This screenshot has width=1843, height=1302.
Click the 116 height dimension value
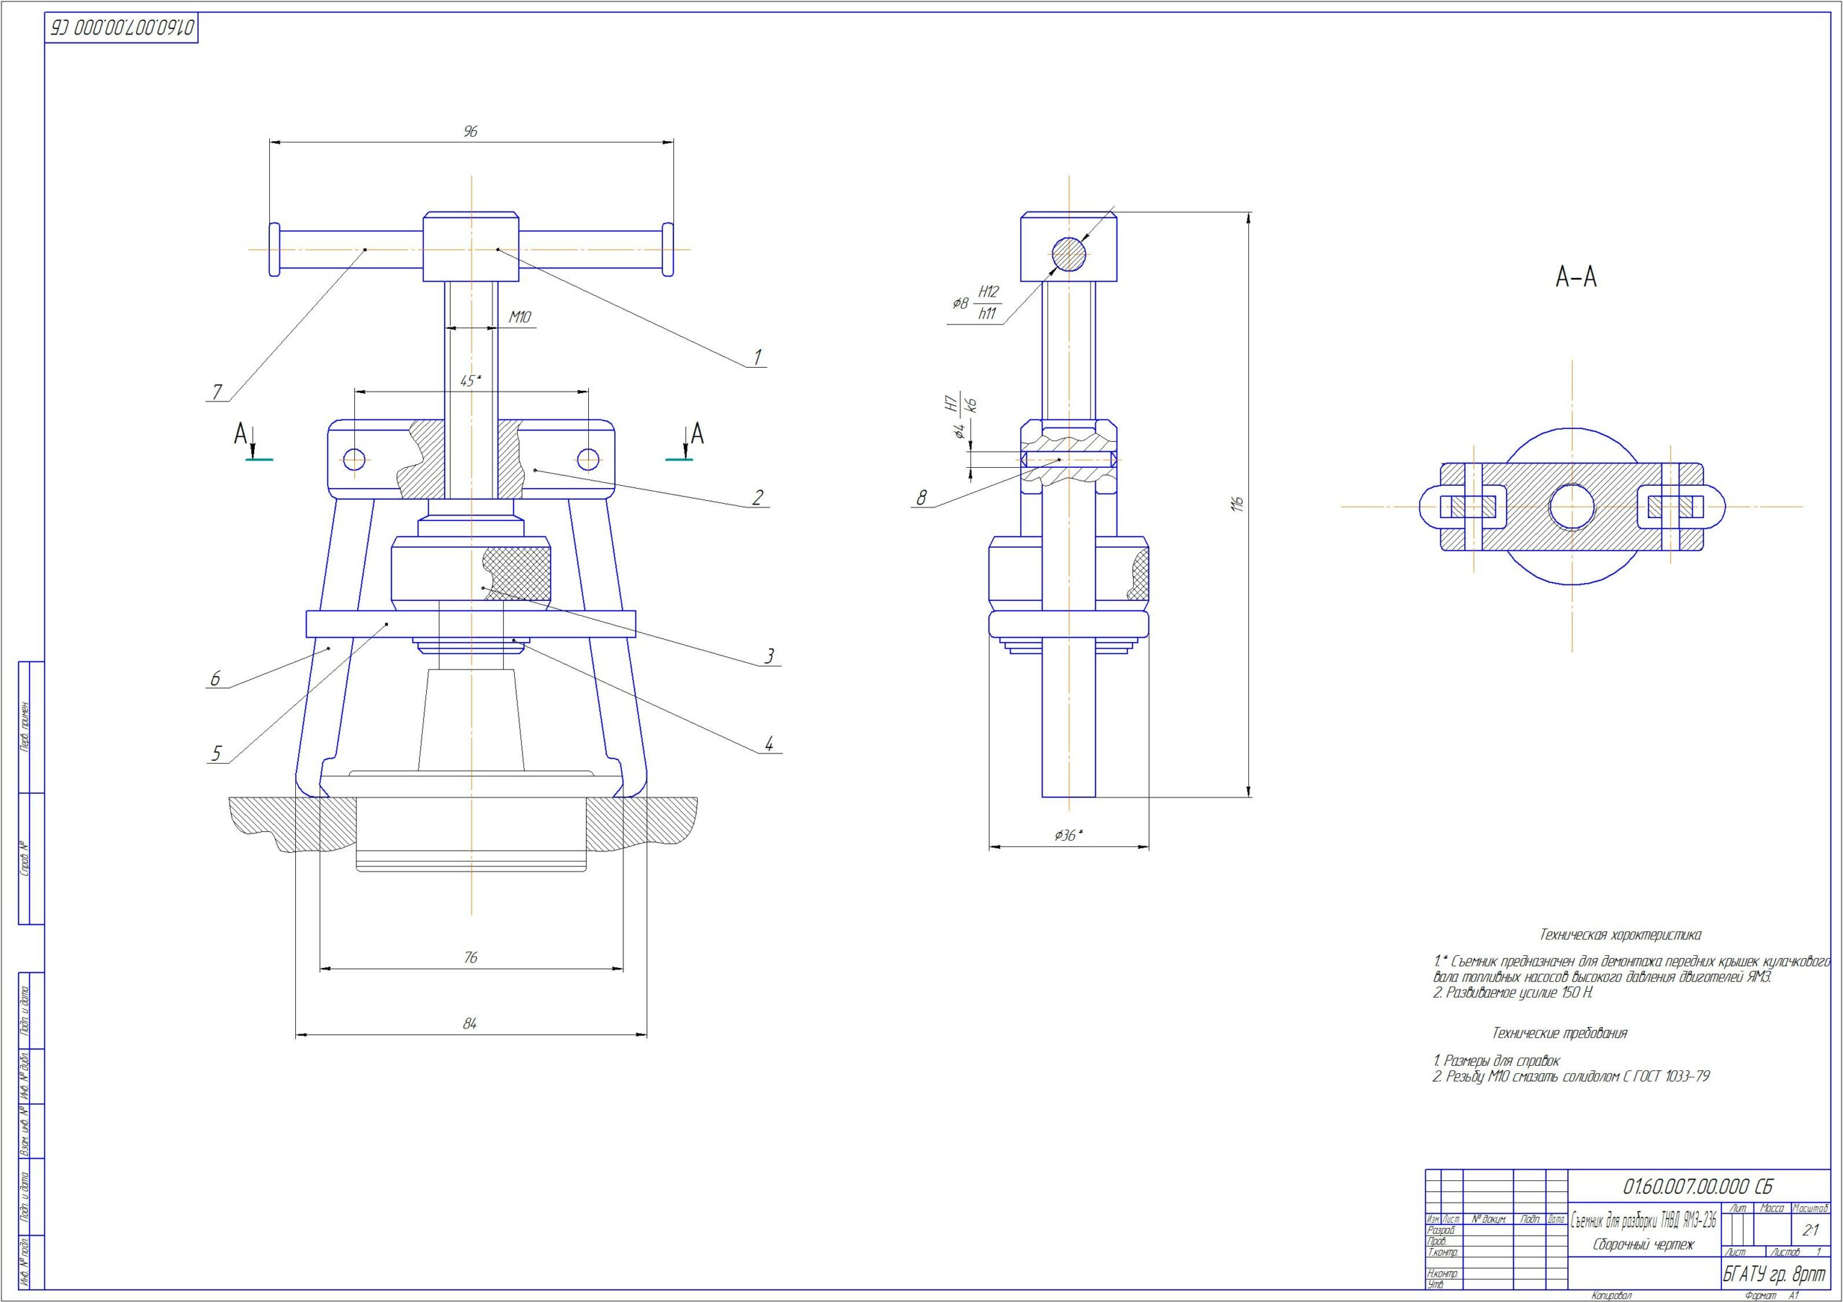(x=1238, y=504)
